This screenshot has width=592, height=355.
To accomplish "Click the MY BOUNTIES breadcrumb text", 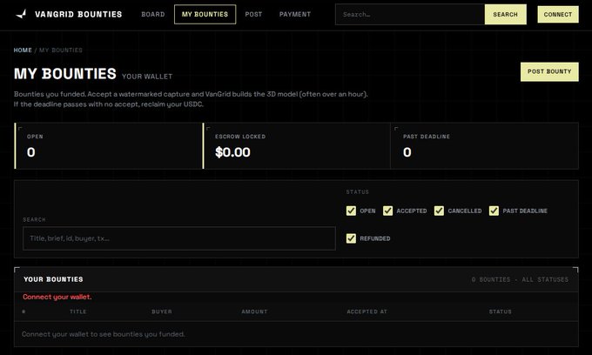I will pos(61,50).
